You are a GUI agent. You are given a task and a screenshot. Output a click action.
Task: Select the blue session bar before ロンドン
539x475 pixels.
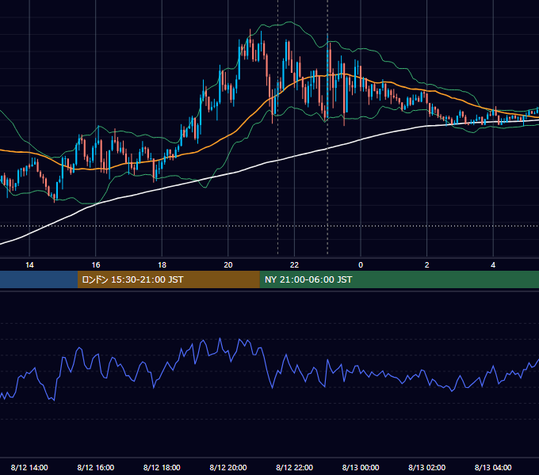click(39, 279)
